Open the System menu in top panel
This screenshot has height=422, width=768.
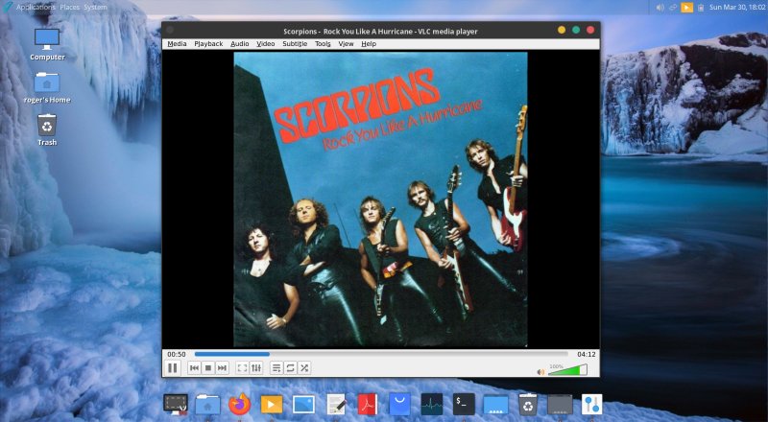95,8
